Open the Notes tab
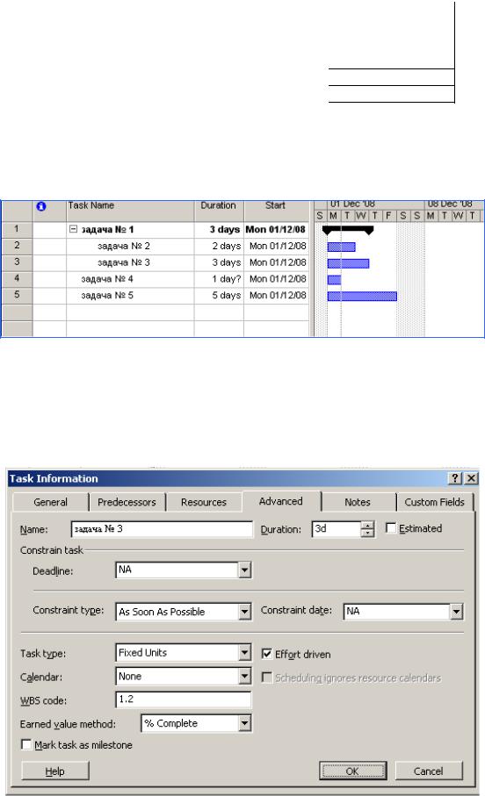Image resolution: width=485 pixels, height=796 pixels. [358, 502]
